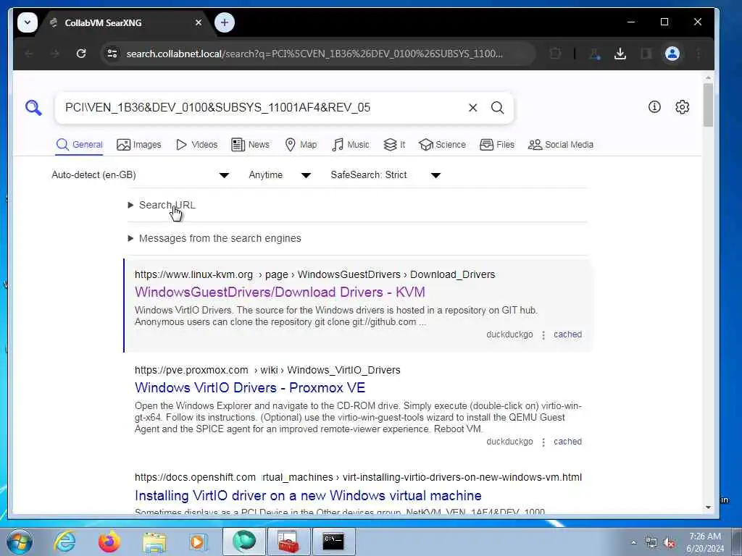Screen dimensions: 742x556
Task: Clear the search query with X
Action: (x=472, y=108)
